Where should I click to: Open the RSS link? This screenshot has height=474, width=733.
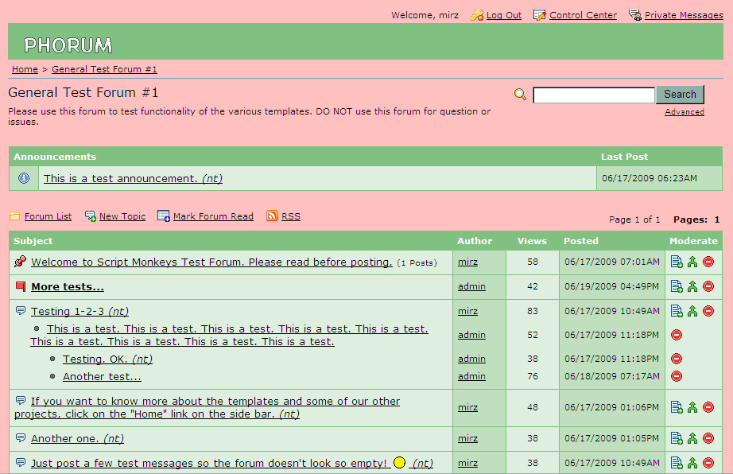tap(290, 216)
